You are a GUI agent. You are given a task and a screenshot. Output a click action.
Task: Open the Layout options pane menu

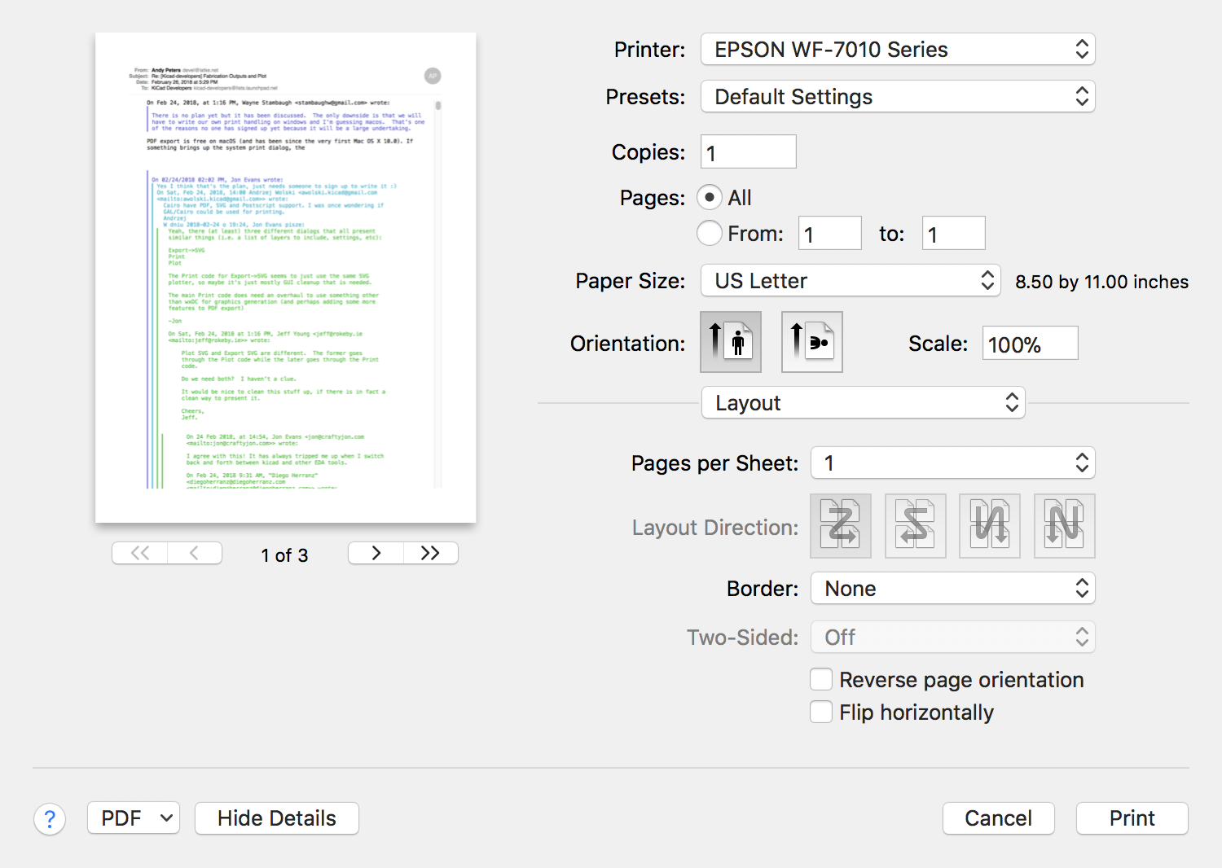(863, 403)
